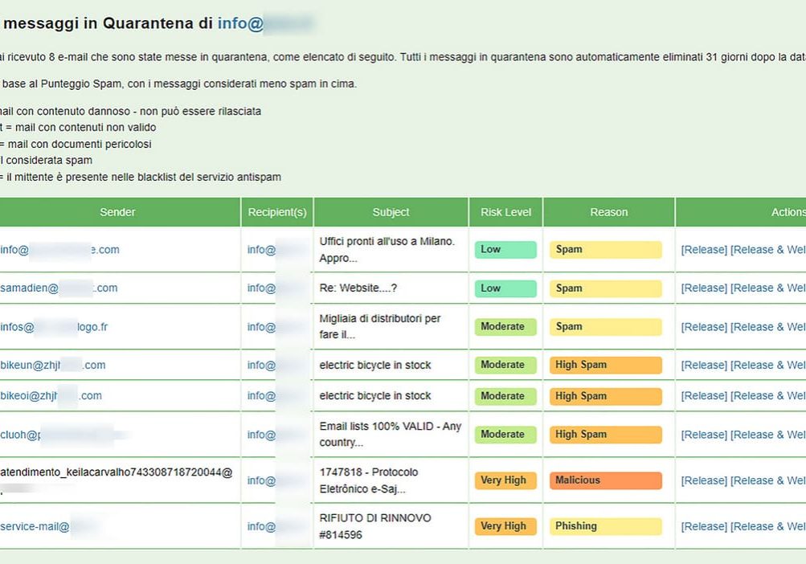
Task: Click Release & Whitelist for 'Re: Website....?' row
Action: point(768,288)
